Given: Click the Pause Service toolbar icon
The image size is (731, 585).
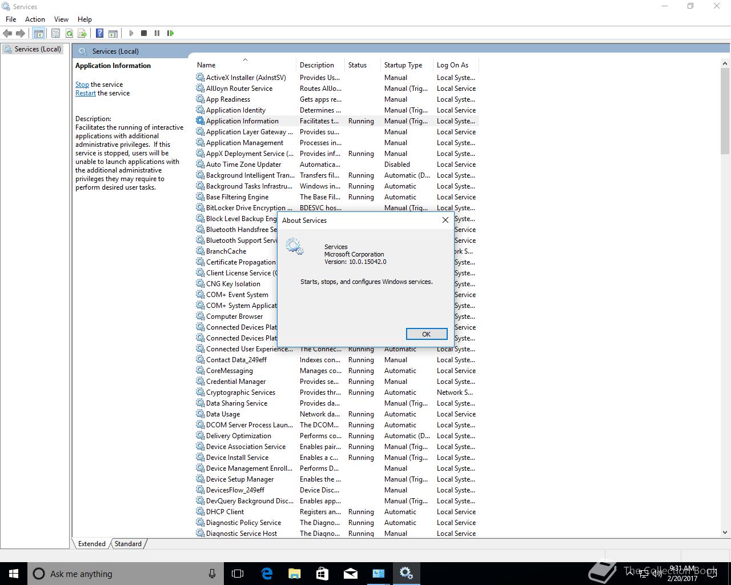Looking at the screenshot, I should pyautogui.click(x=157, y=33).
